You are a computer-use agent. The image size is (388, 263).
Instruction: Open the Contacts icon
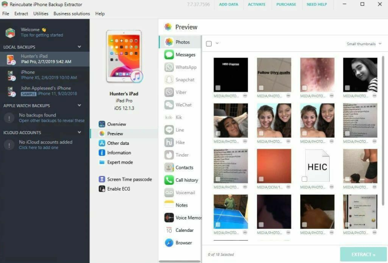click(169, 168)
